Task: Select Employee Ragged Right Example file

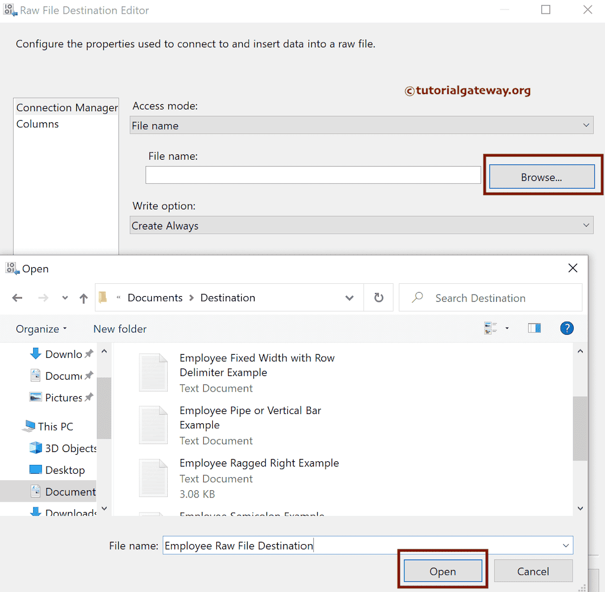Action: [x=259, y=463]
